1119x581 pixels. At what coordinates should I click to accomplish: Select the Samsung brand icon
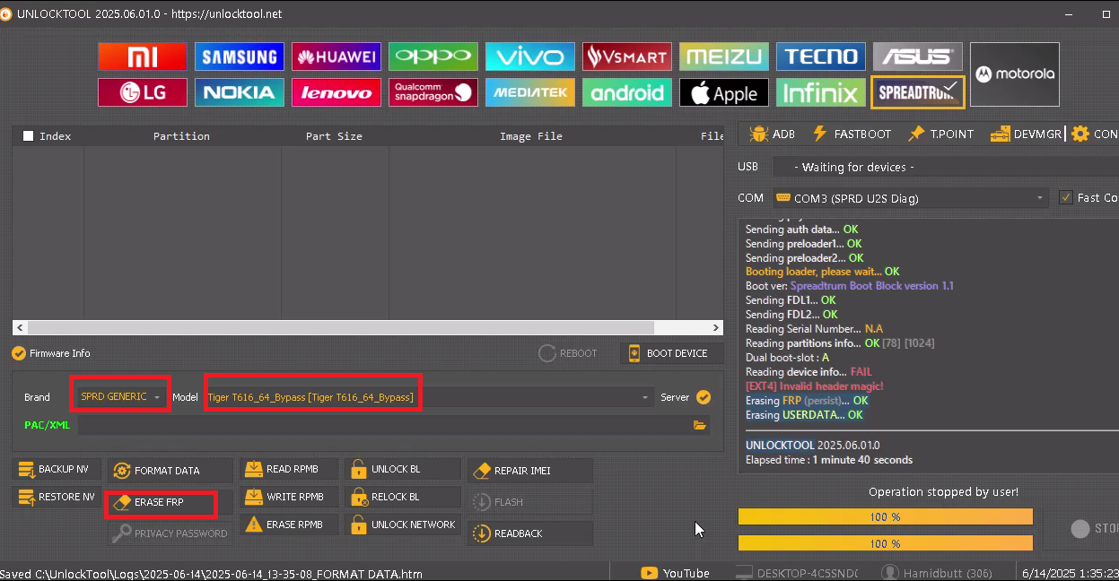240,56
